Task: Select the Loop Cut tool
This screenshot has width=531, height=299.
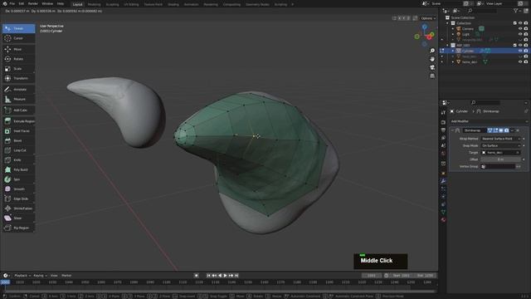Action: coord(18,150)
